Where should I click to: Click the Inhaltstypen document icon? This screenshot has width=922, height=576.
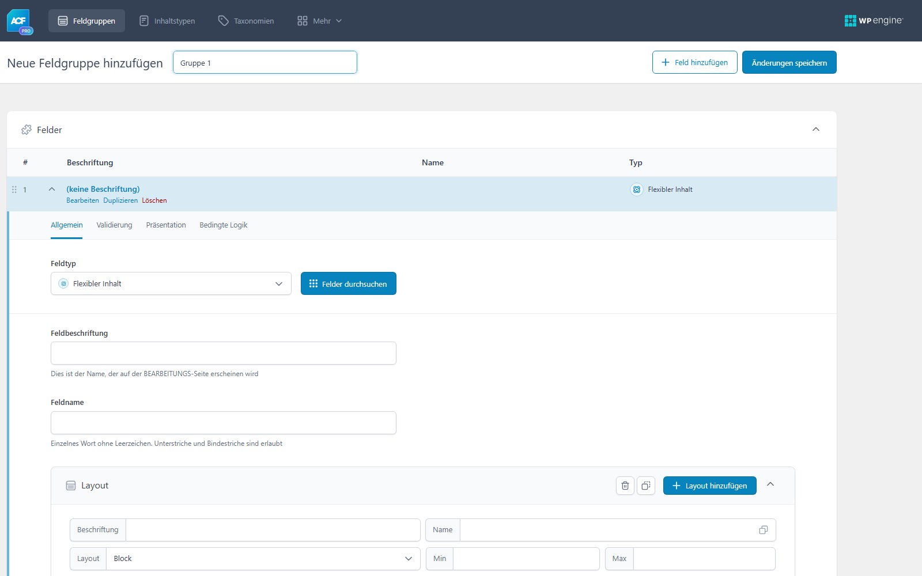(144, 21)
